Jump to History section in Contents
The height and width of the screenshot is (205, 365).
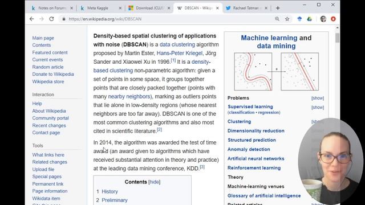pos(109,191)
